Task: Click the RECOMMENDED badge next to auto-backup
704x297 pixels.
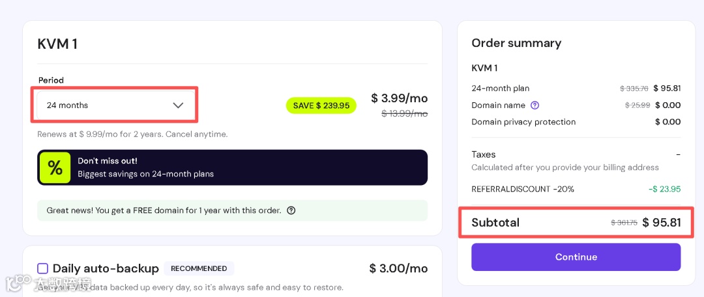Action: pyautogui.click(x=199, y=268)
